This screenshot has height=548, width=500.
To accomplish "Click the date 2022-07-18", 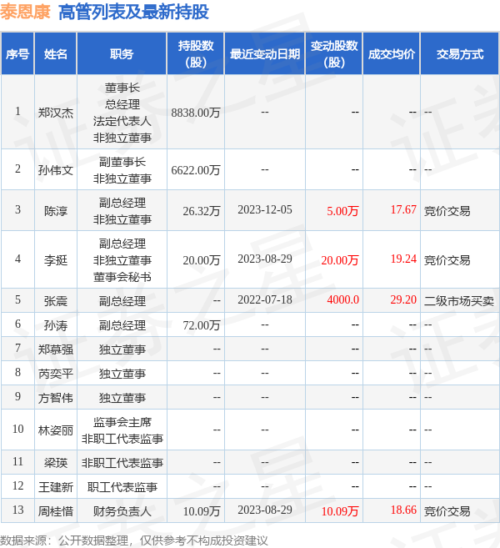I will point(265,300).
